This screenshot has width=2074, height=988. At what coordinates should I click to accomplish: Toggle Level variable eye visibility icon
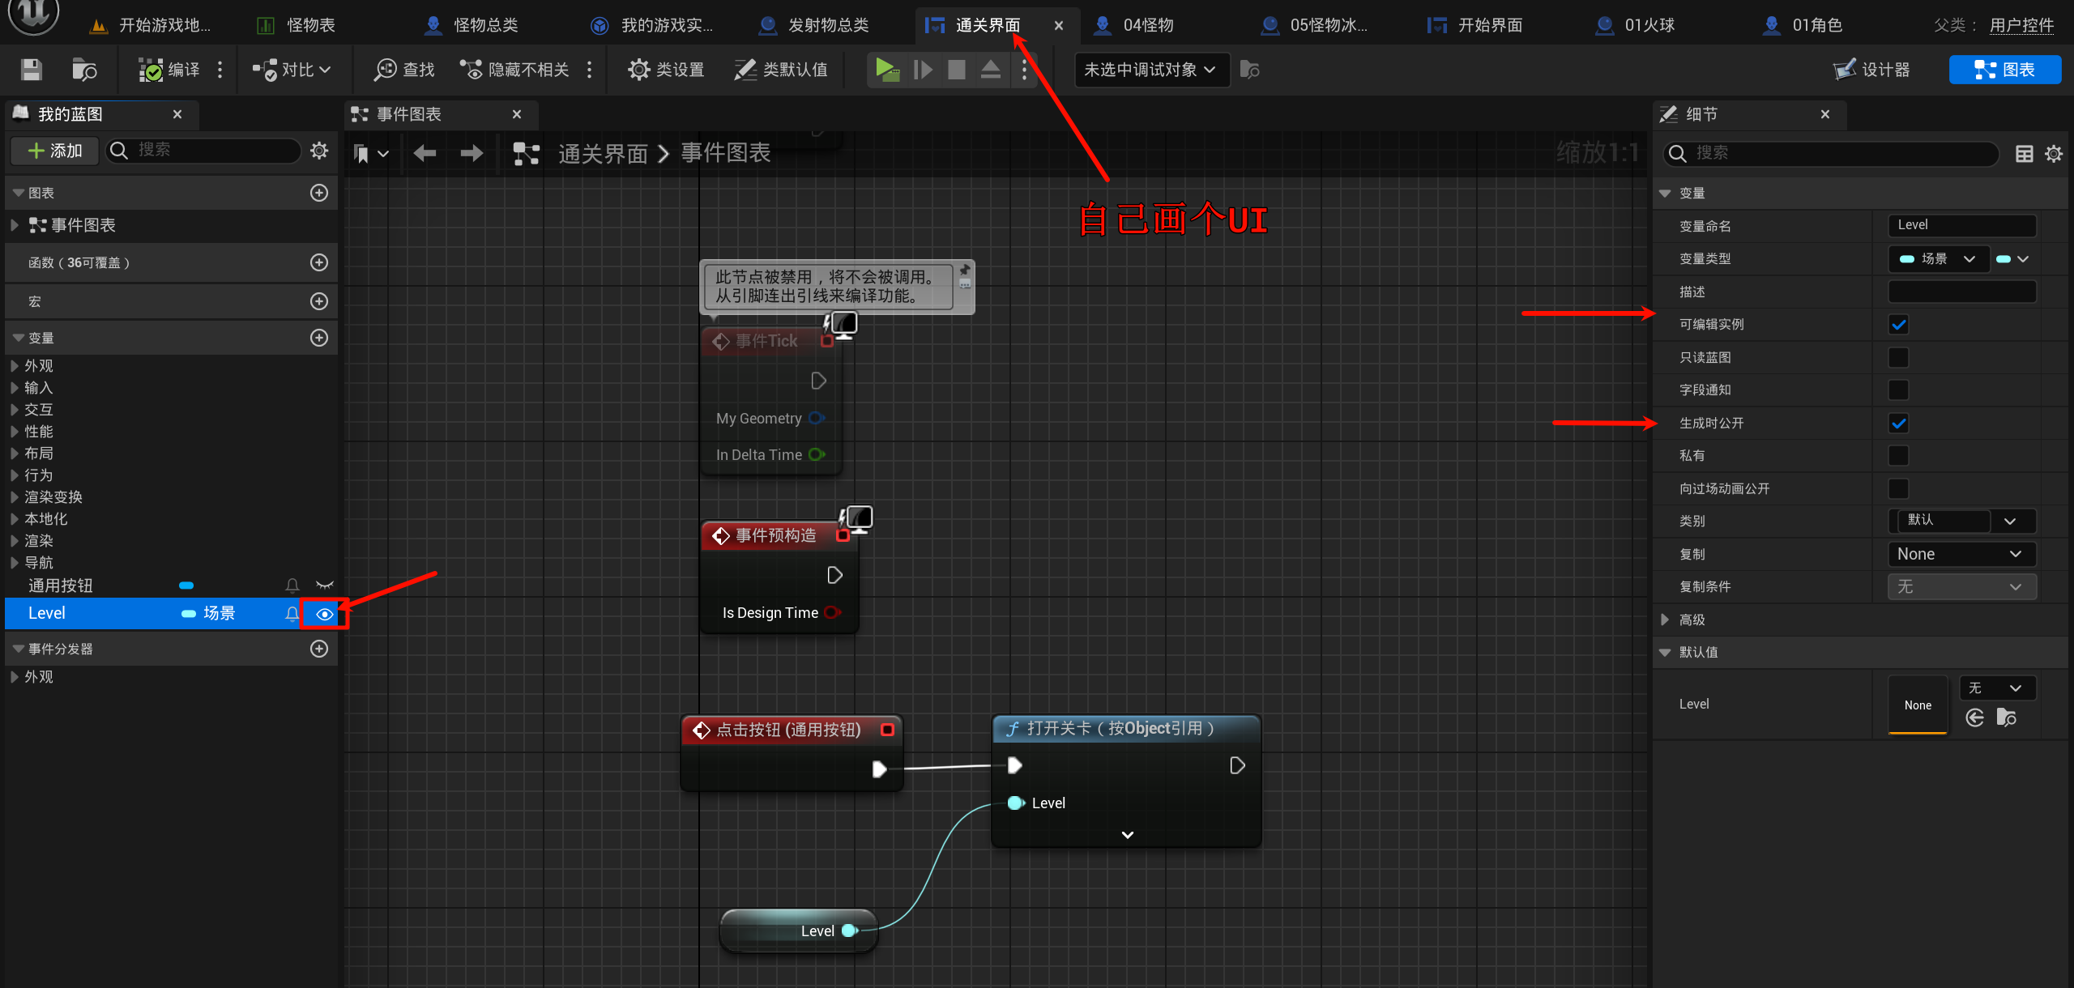pyautogui.click(x=324, y=614)
